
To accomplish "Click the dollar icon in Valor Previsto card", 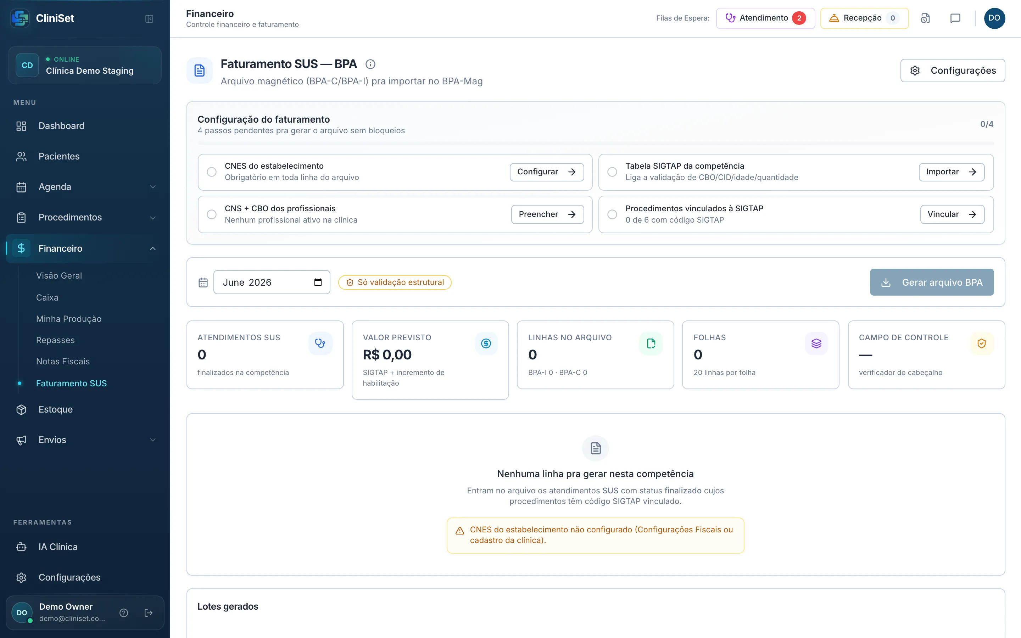I will 486,343.
